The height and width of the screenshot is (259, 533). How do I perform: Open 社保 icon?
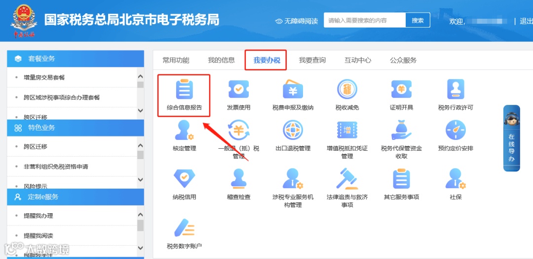(456, 179)
